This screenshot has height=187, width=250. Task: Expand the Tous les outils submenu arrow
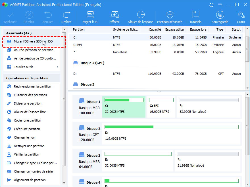[57, 67]
